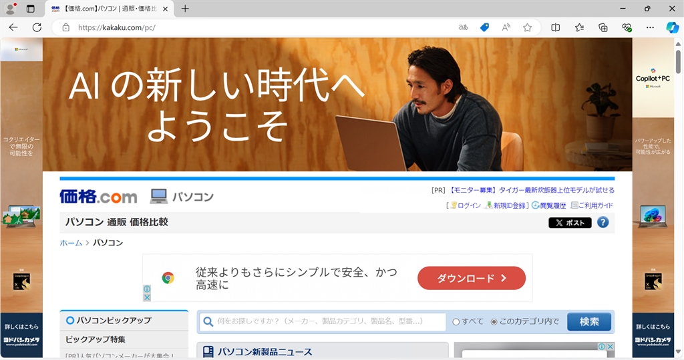Click the ホーム breadcrumb link
Screen dimensions: 684x360
[71, 243]
